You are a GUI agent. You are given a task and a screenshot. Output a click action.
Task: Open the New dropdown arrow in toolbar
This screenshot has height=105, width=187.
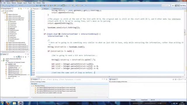(3, 6)
